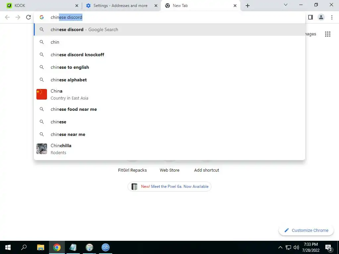Open the FitGirl Repacks shortcut
The width and height of the screenshot is (339, 254).
tap(132, 170)
